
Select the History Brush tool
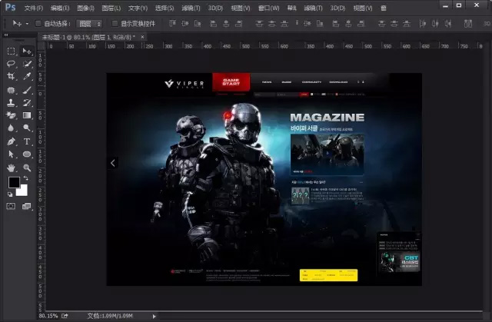(x=27, y=102)
